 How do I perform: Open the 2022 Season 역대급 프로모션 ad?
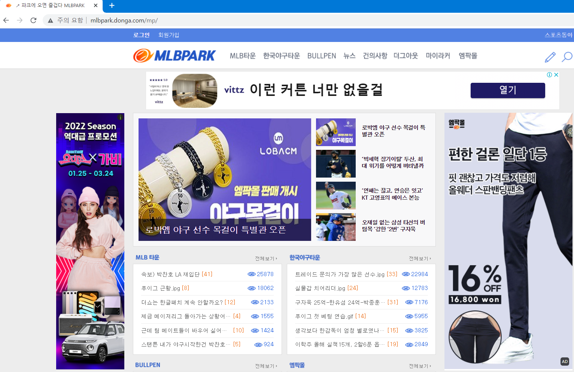(x=90, y=241)
